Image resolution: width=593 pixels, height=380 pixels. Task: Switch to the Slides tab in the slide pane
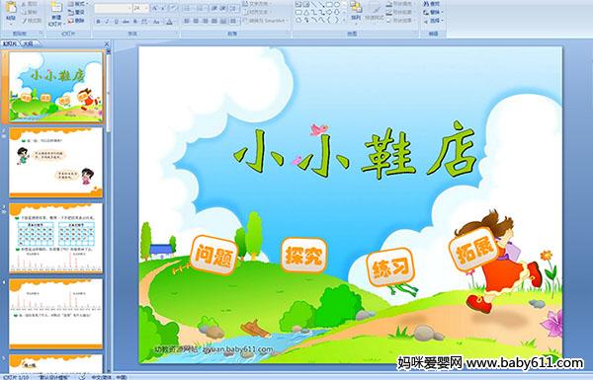point(10,43)
